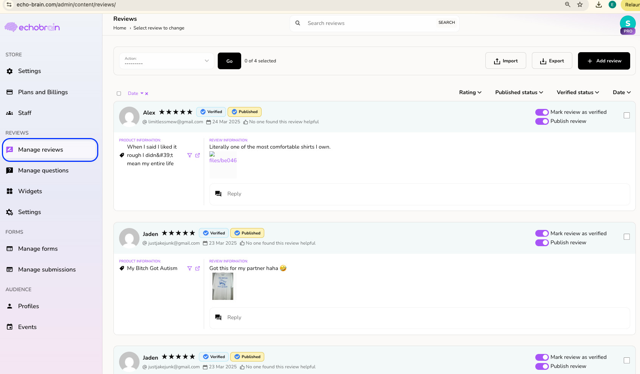Toggle Publish review on the bottom Jaden review
The image size is (640, 374).
[542, 366]
